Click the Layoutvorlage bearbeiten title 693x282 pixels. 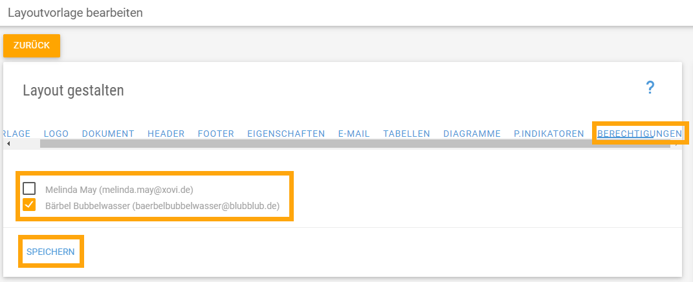[76, 12]
